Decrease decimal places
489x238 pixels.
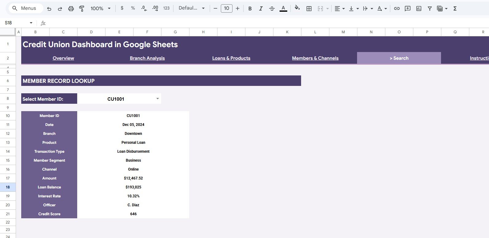tap(144, 8)
